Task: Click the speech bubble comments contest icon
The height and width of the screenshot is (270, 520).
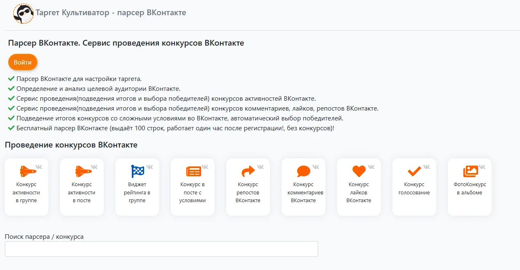Action: click(x=304, y=171)
